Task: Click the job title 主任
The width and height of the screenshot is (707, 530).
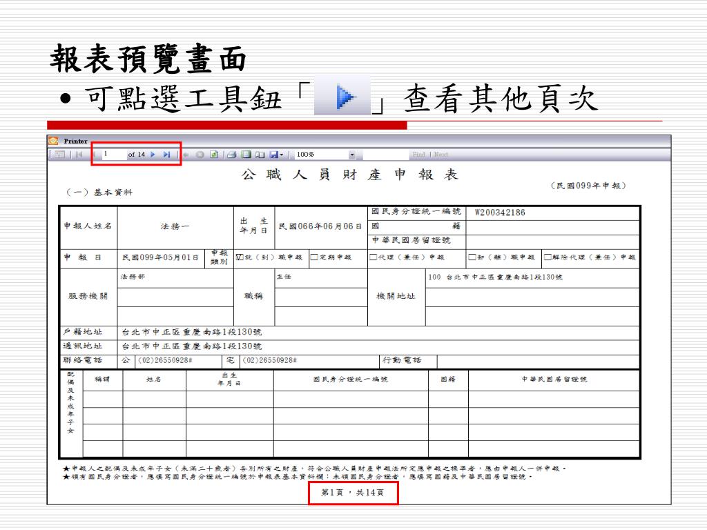Action: click(284, 277)
